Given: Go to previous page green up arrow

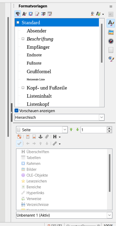Looking at the screenshot, I should [x=71, y=130].
